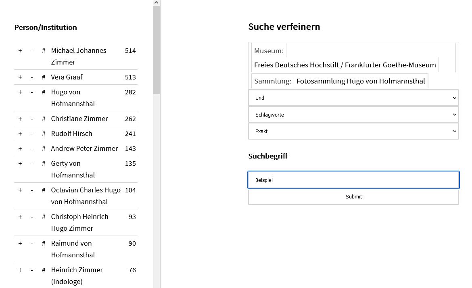Add Rudolf Hirsch with the + symbol

pyautogui.click(x=20, y=134)
